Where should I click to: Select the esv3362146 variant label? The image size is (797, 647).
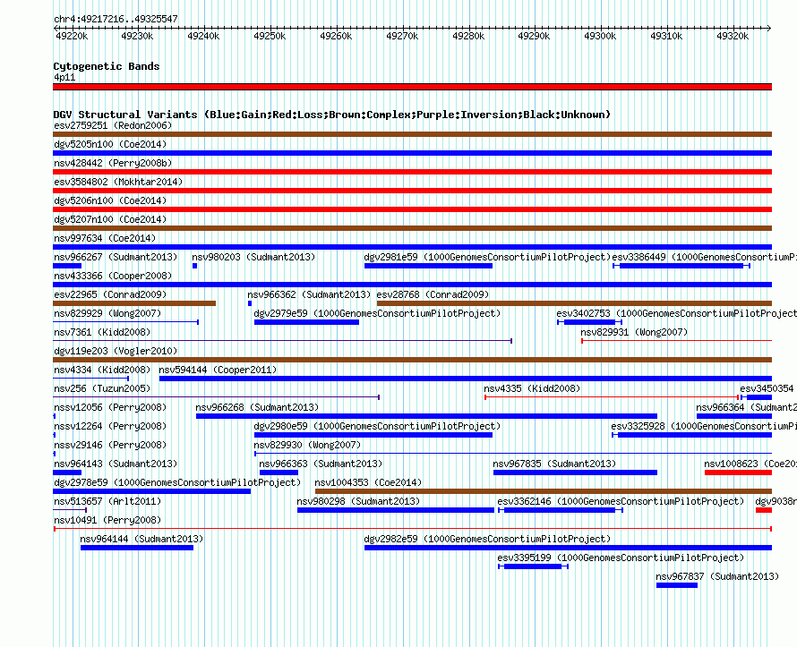[x=621, y=501]
